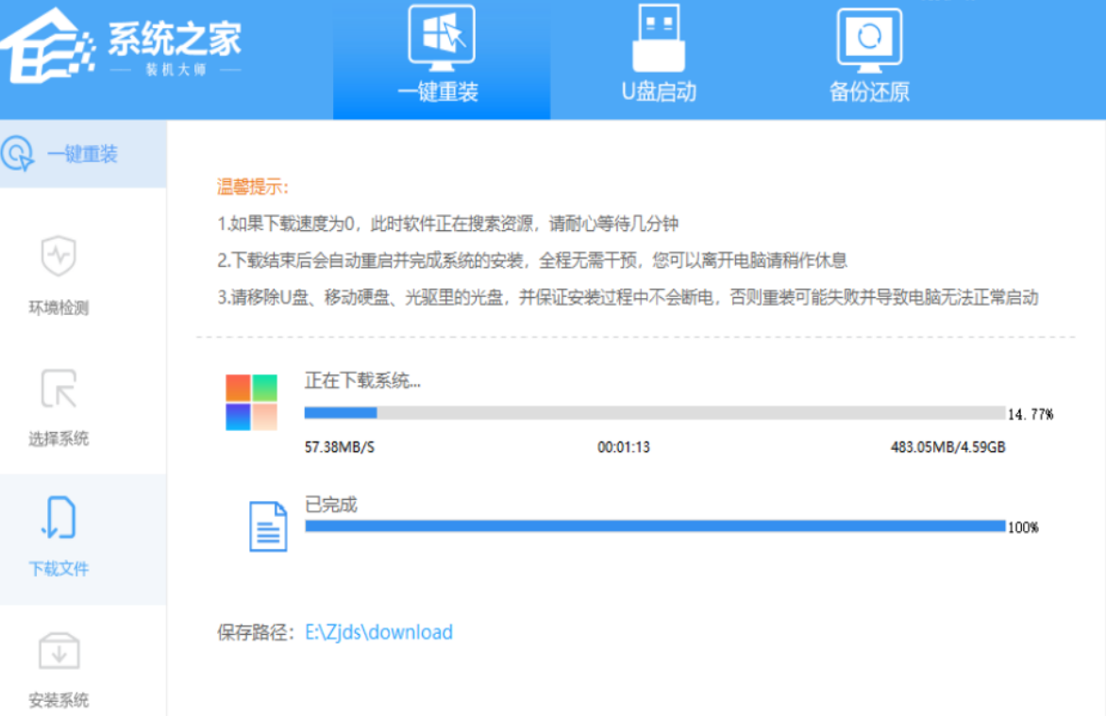
Task: Click the 00:01:13 remaining time
Action: pos(624,447)
